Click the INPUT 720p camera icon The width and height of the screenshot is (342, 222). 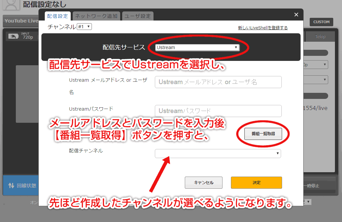[x=13, y=36]
